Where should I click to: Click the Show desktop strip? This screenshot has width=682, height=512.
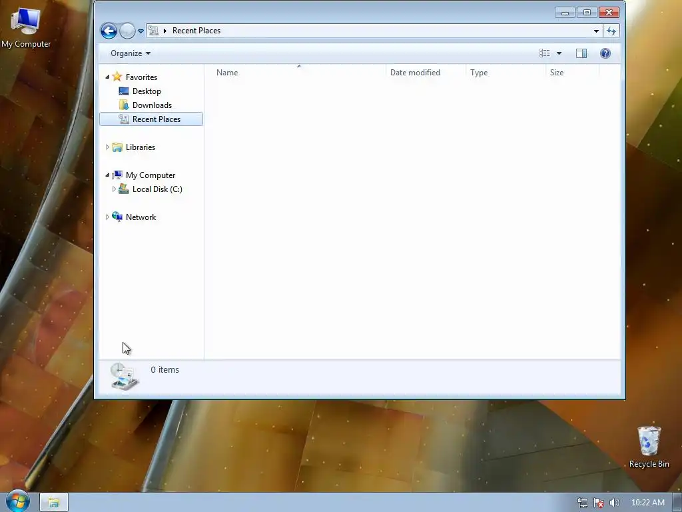[x=677, y=503]
